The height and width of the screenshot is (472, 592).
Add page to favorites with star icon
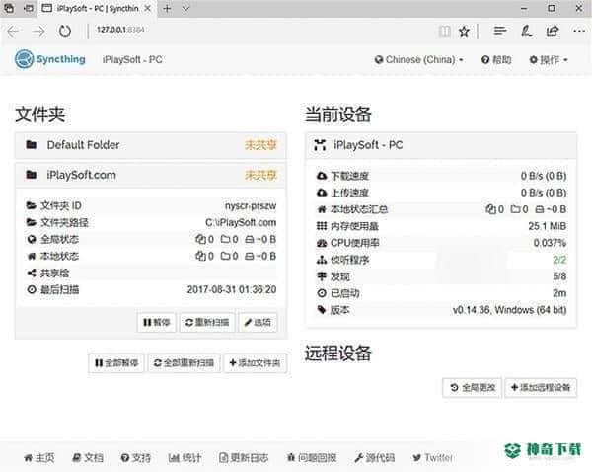coord(464,31)
